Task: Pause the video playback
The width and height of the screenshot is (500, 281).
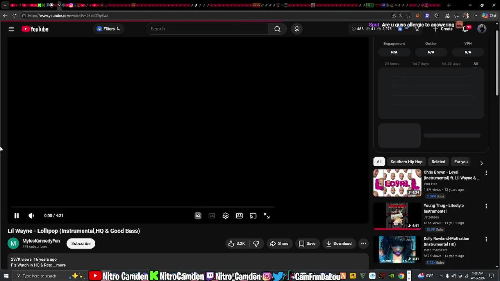Action: tap(16, 215)
